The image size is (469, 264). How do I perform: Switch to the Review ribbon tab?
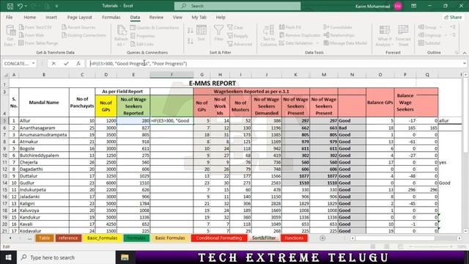click(156, 18)
